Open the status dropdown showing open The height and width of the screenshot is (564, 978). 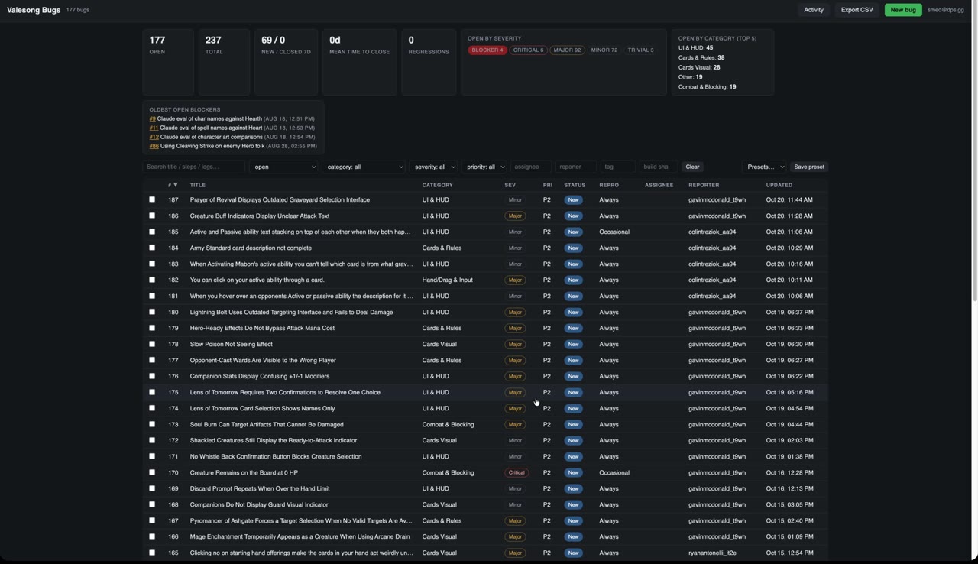pyautogui.click(x=284, y=167)
